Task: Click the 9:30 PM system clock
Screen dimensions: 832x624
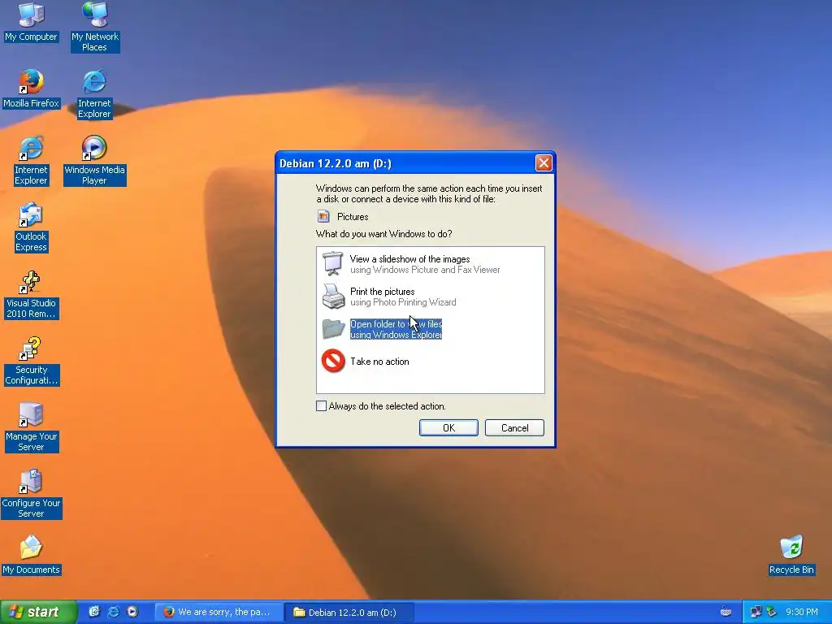Action: [x=801, y=612]
